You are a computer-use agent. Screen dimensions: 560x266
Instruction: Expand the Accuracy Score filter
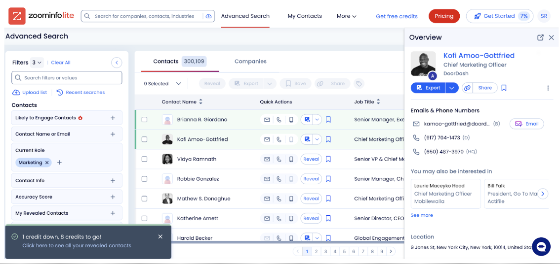click(x=113, y=197)
